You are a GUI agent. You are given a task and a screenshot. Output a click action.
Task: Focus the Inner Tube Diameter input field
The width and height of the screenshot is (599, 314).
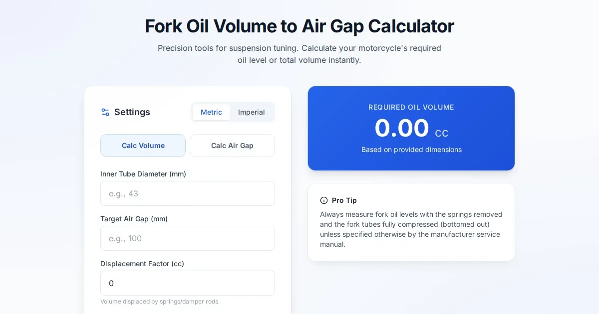pyautogui.click(x=187, y=193)
